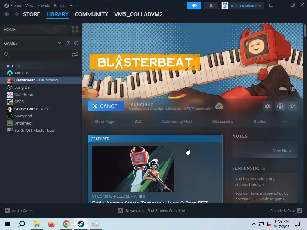
Task: Open Windows taskbar search
Action: point(22,224)
